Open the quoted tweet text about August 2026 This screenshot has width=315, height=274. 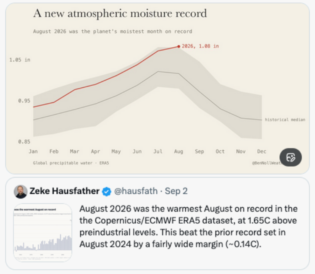pos(189,227)
